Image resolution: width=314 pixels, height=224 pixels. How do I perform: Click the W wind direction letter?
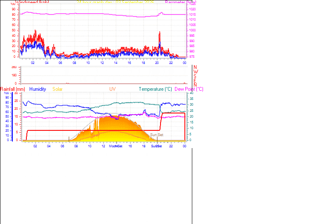[196, 72]
